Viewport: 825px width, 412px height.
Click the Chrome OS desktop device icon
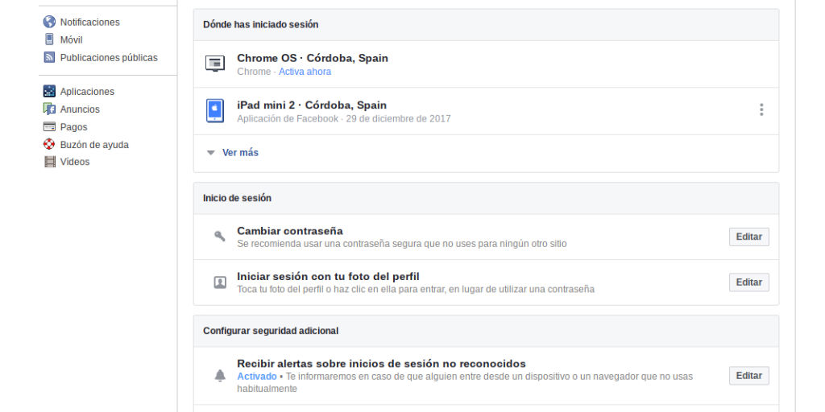214,64
